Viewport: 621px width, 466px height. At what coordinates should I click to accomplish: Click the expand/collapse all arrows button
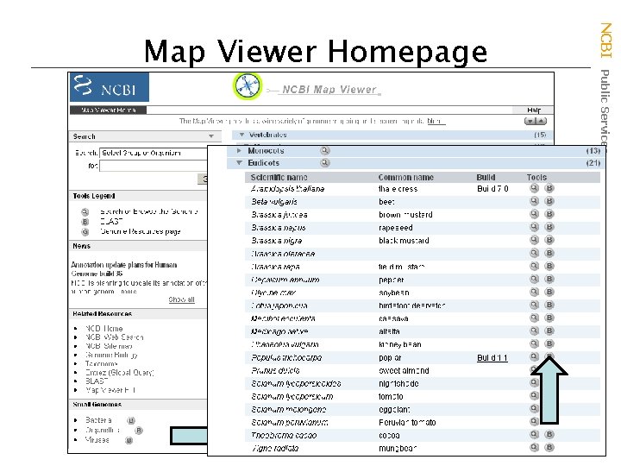pos(536,122)
